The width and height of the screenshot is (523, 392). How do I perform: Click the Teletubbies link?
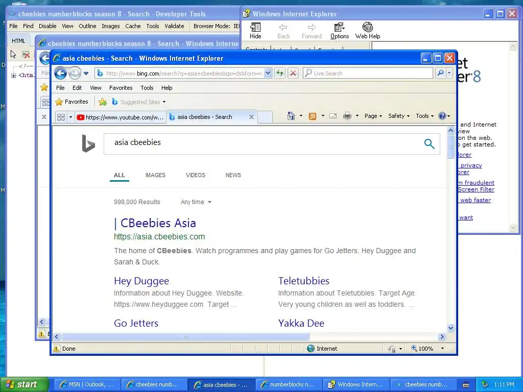coord(304,281)
